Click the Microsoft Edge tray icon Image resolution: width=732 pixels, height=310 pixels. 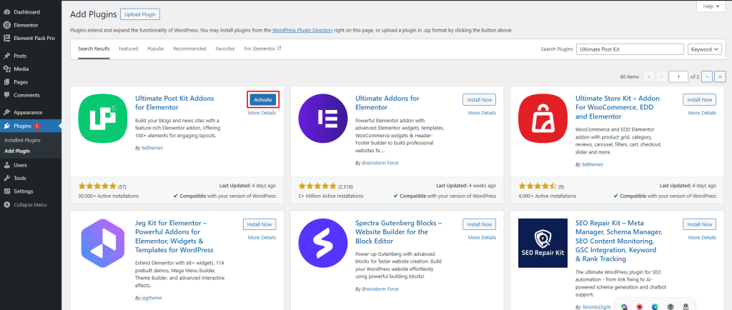point(655,306)
